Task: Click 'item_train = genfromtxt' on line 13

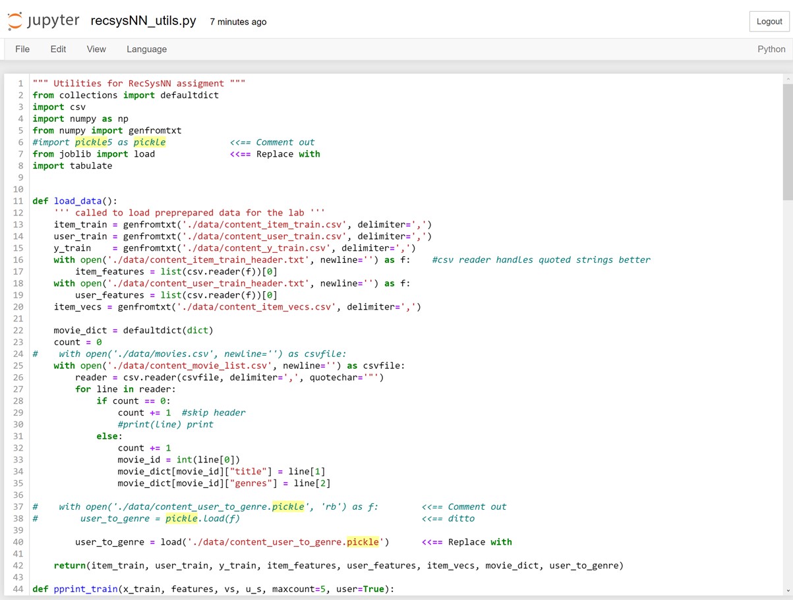Action: 243,224
